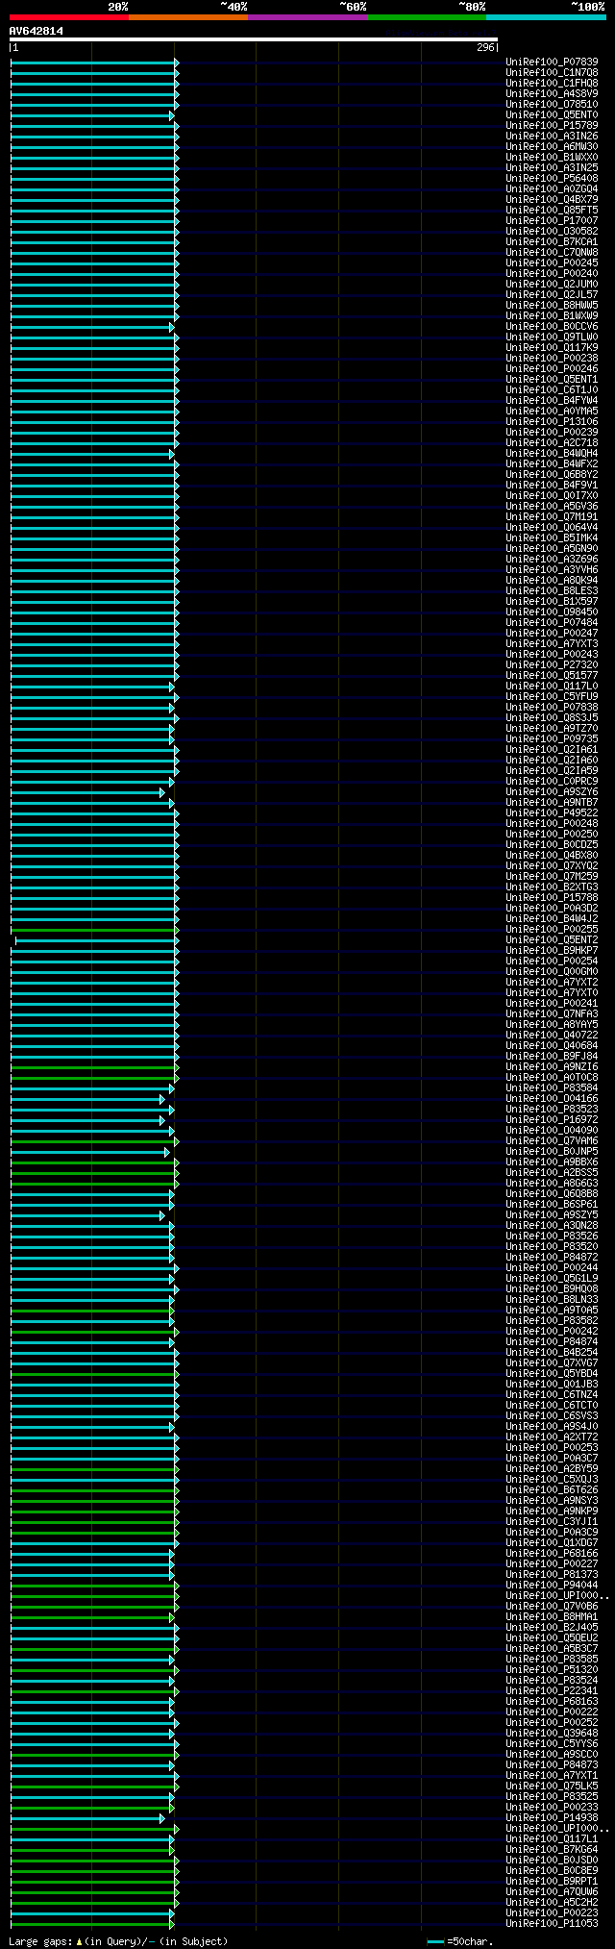Click the UniRef100_P00245 entry
This screenshot has width=615, height=1949.
coord(552,262)
